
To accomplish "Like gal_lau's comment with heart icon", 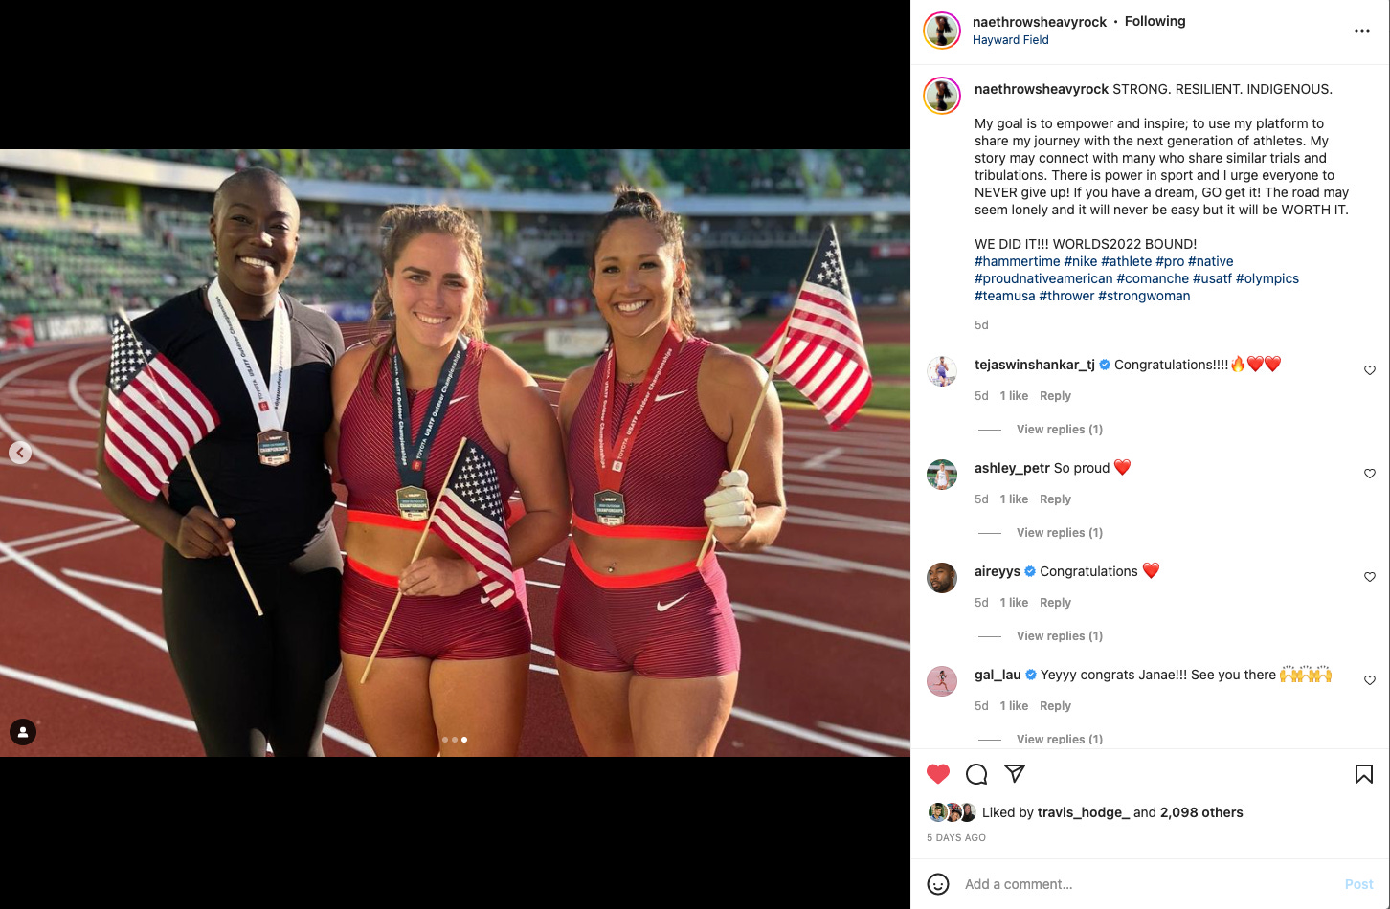I will tap(1370, 680).
